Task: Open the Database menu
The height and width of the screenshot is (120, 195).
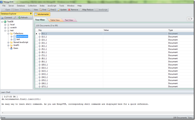Action: click(x=21, y=6)
